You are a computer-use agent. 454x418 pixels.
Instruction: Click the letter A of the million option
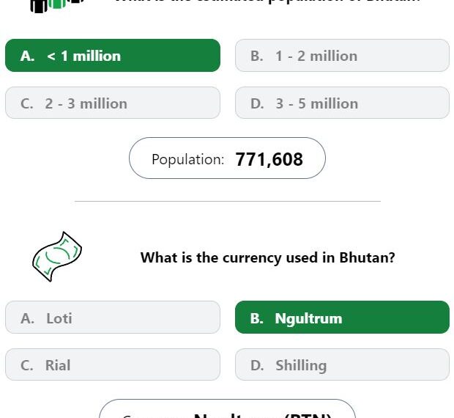(x=28, y=56)
